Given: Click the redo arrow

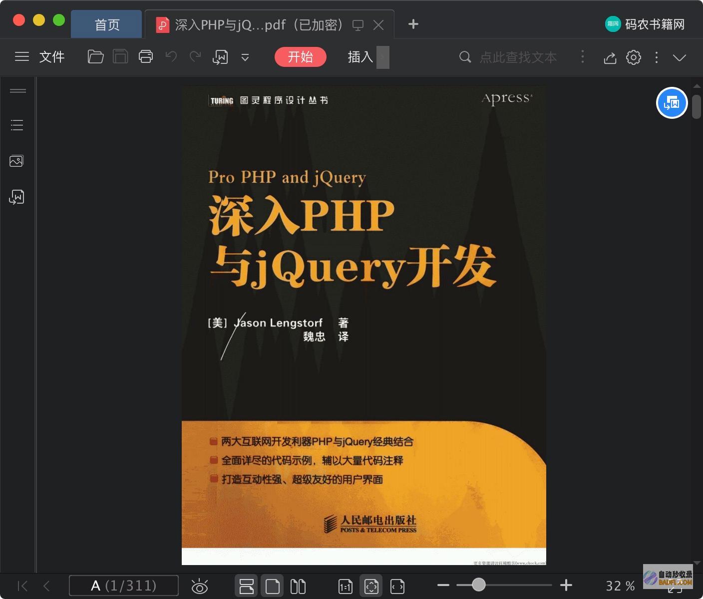Looking at the screenshot, I should tap(195, 56).
